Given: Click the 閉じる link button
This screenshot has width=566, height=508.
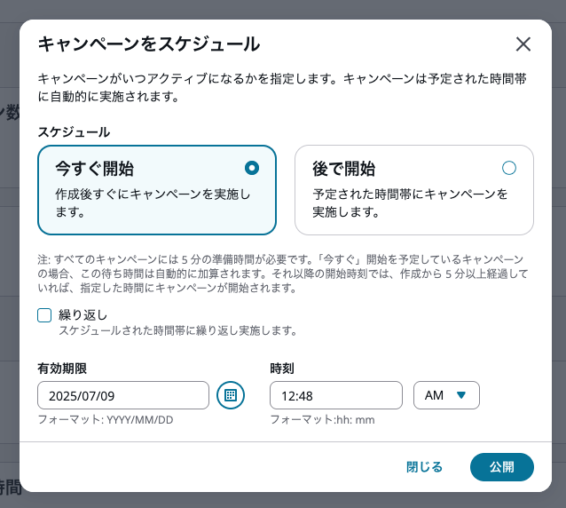Looking at the screenshot, I should coord(424,467).
